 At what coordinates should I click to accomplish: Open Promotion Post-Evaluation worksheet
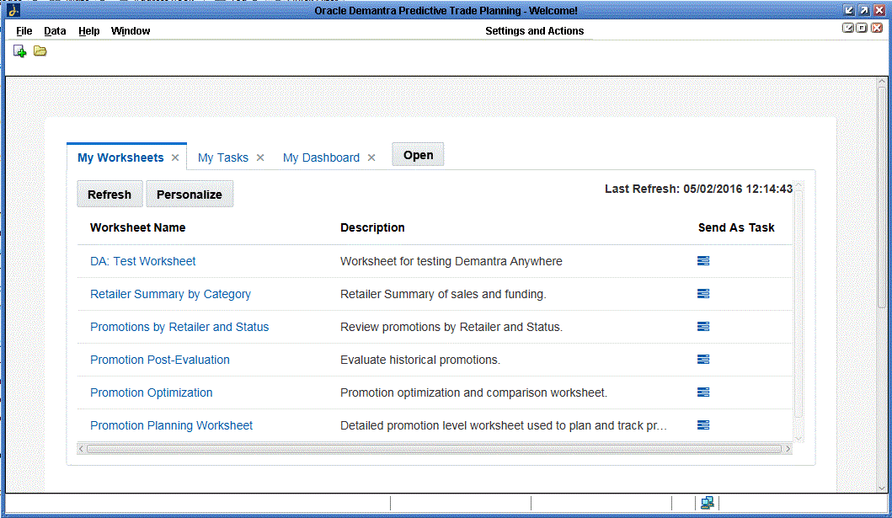[x=160, y=360]
